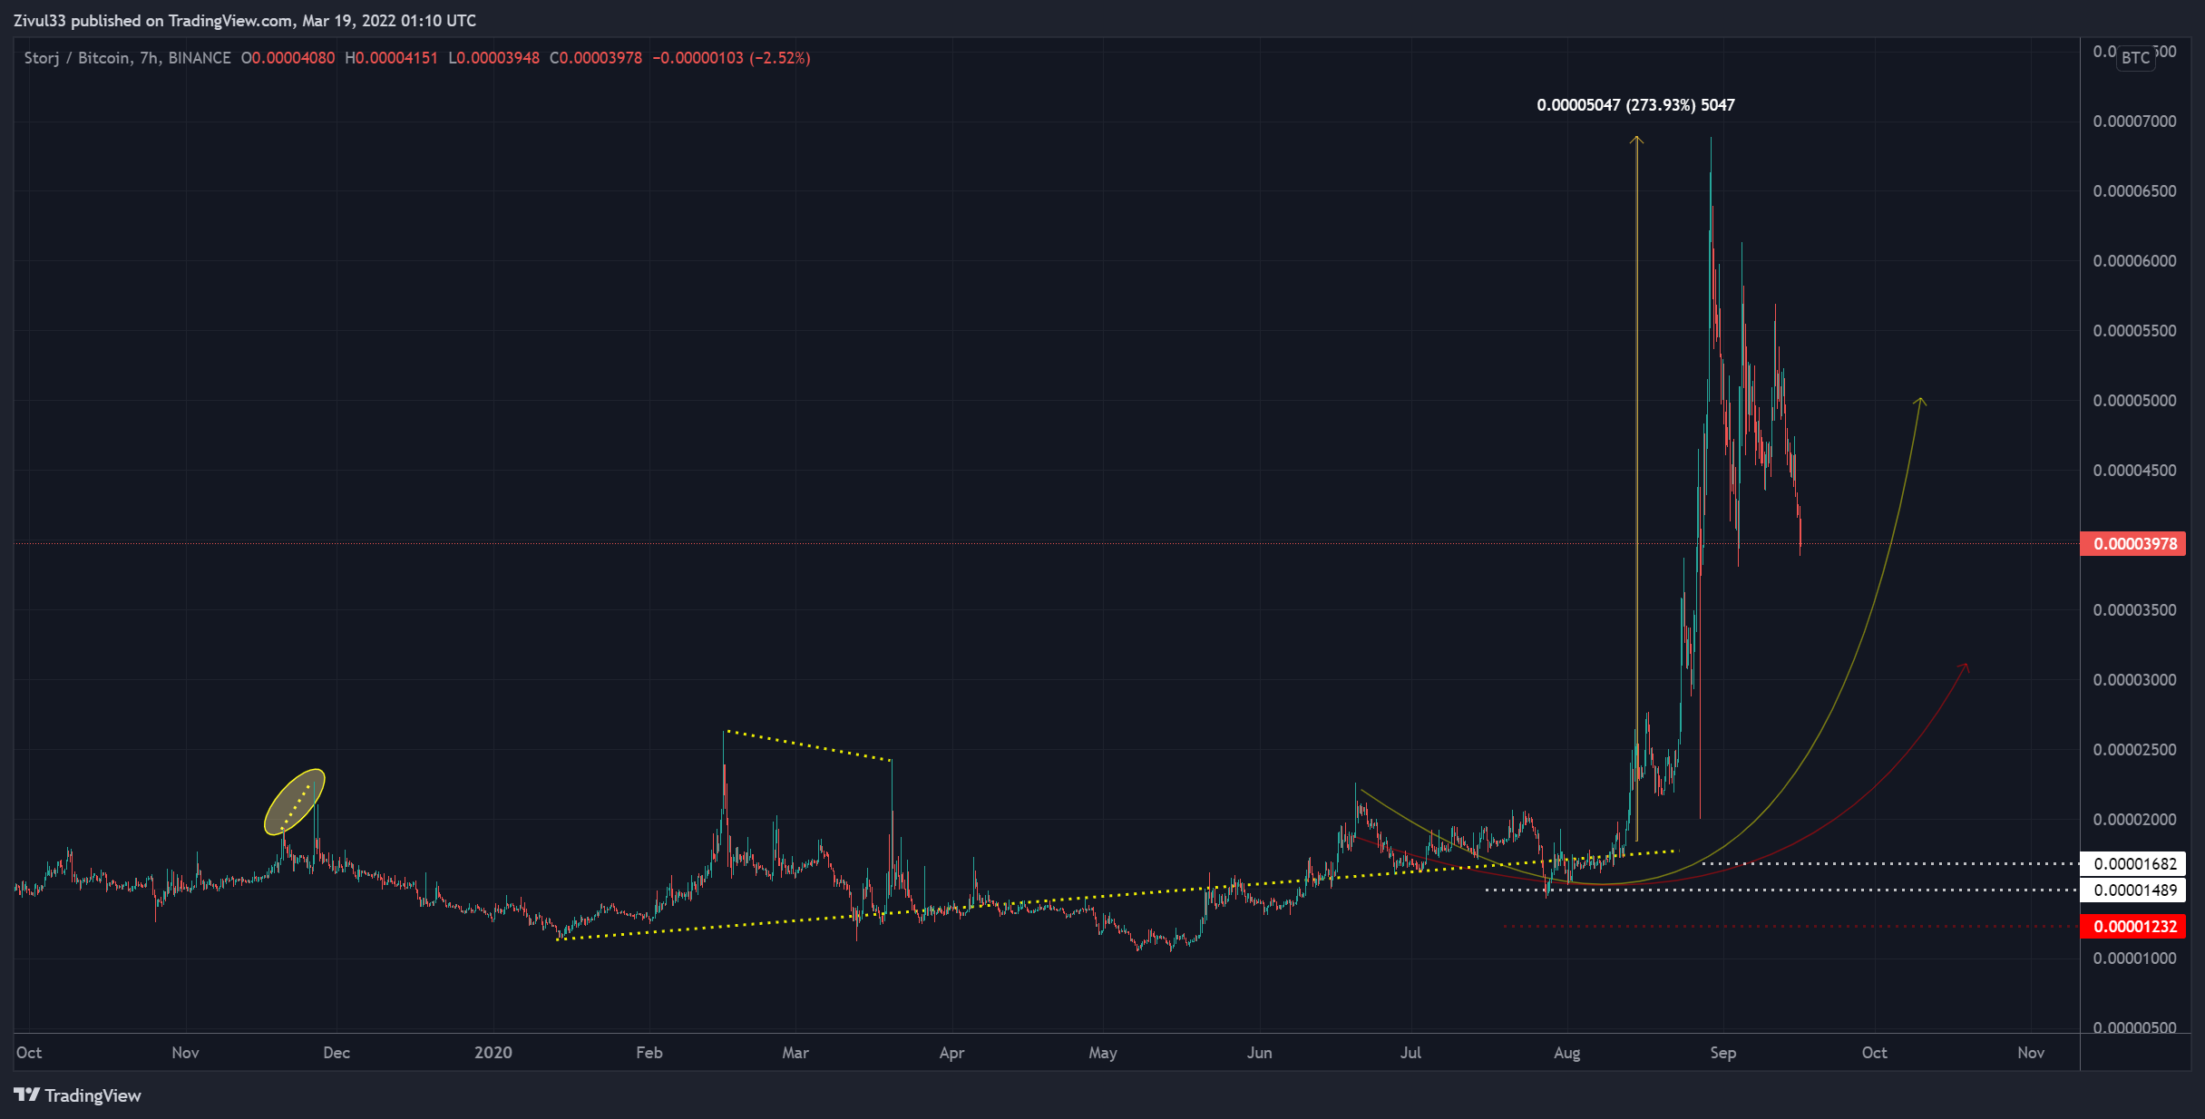Click the high value H0.00004151
This screenshot has width=2205, height=1119.
[x=391, y=58]
